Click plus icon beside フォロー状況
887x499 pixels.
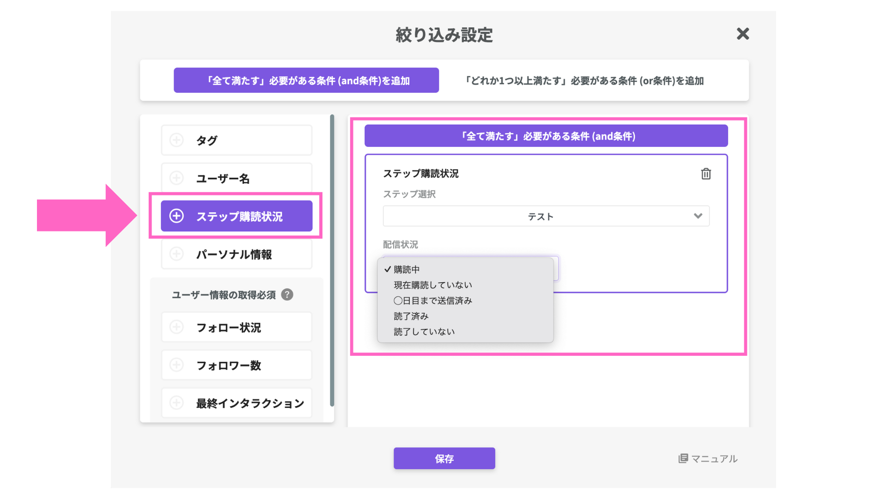click(x=176, y=327)
